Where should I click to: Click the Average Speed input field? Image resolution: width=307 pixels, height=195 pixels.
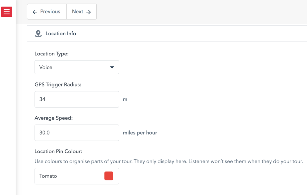pos(77,133)
